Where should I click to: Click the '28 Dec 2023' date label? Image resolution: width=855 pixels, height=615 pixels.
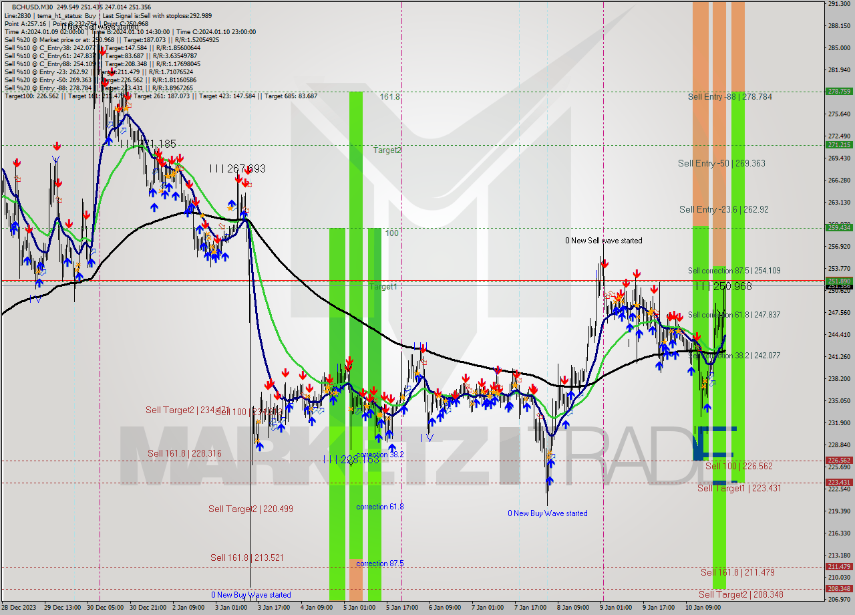(20, 608)
